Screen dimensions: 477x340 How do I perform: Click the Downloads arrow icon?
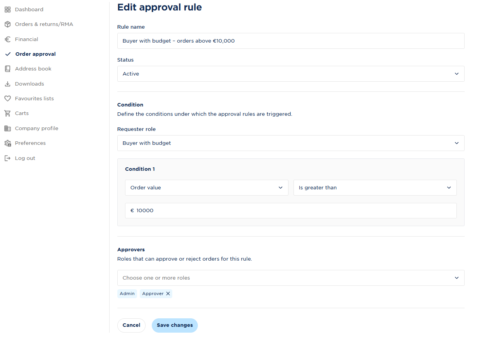point(7,84)
